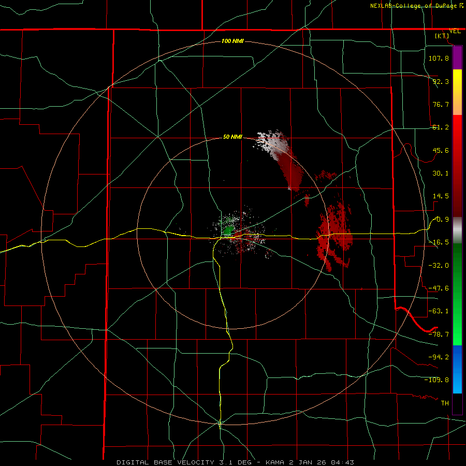Click the -94.2 velocity scale value
The width and height of the screenshot is (466, 466).
pos(439,357)
